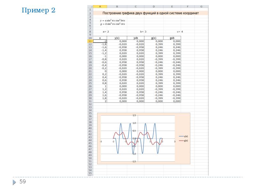Select the g(x) legend entry in the chart
This screenshot has width=255, height=191.
184,140
